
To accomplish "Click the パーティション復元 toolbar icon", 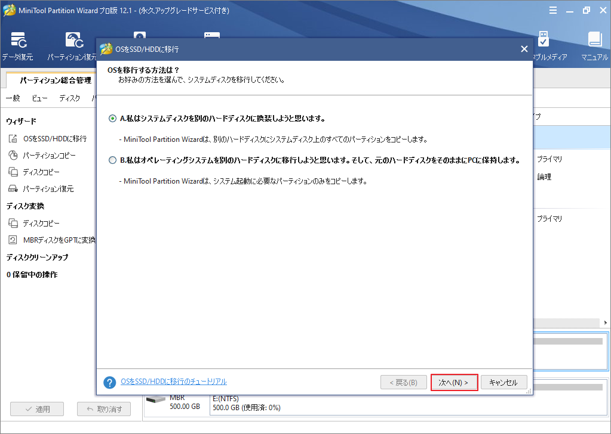I will click(73, 42).
